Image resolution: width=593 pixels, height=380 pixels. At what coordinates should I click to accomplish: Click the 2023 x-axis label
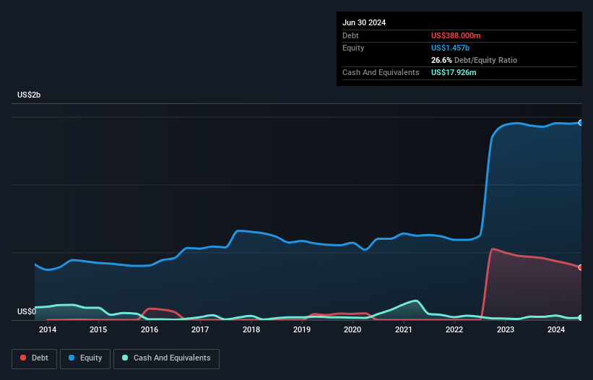pyautogui.click(x=506, y=329)
